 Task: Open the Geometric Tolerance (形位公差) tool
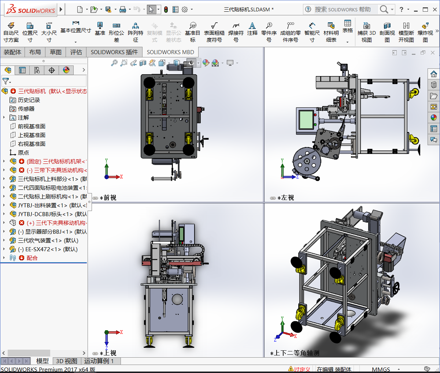click(117, 32)
